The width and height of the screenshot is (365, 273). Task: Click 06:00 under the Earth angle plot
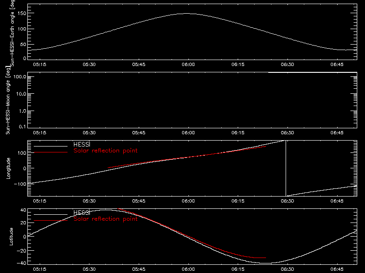(x=188, y=64)
